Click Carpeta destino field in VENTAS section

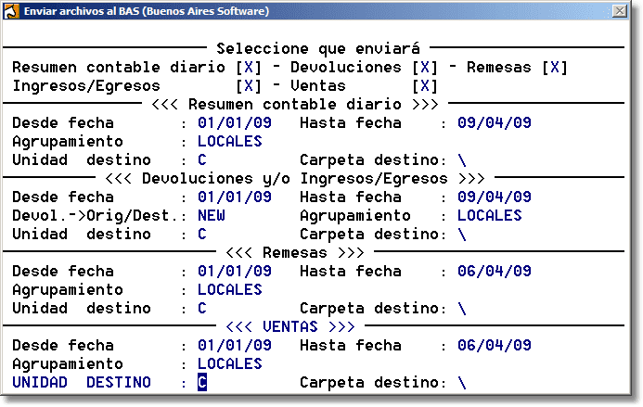coord(462,383)
